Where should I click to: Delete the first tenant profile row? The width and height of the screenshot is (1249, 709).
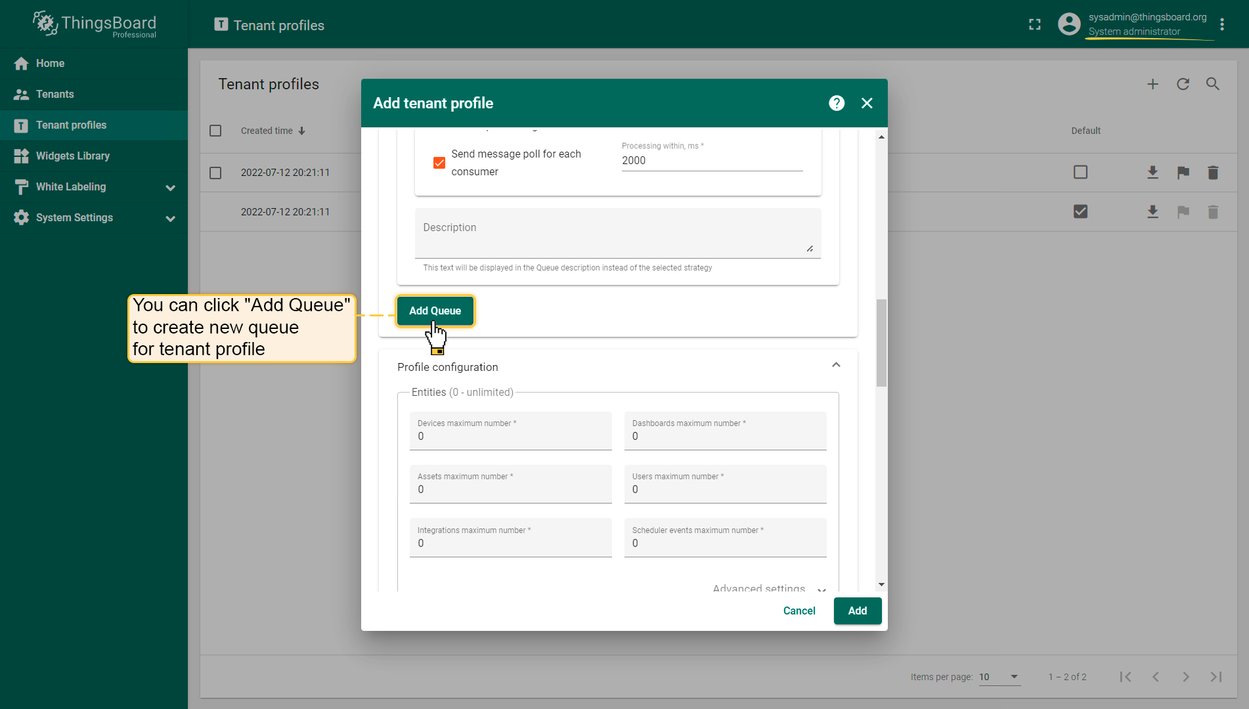pos(1213,173)
